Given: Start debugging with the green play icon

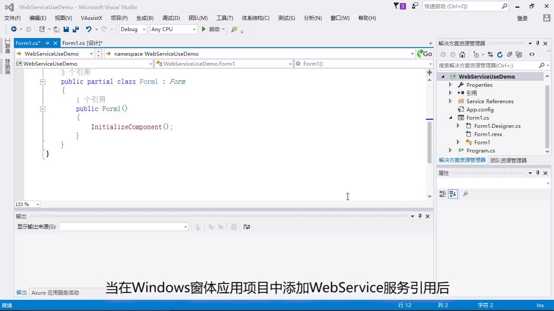Looking at the screenshot, I should tap(203, 29).
